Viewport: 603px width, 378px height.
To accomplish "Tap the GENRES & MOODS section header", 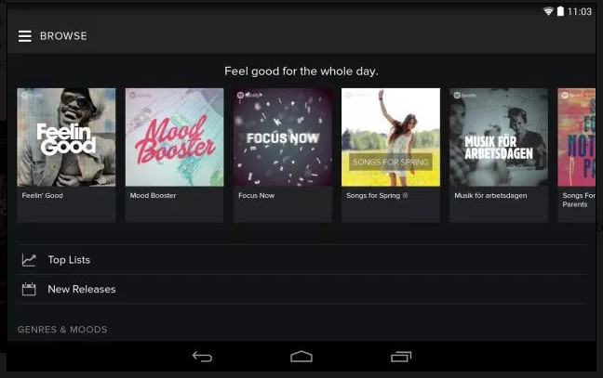I will pyautogui.click(x=62, y=330).
